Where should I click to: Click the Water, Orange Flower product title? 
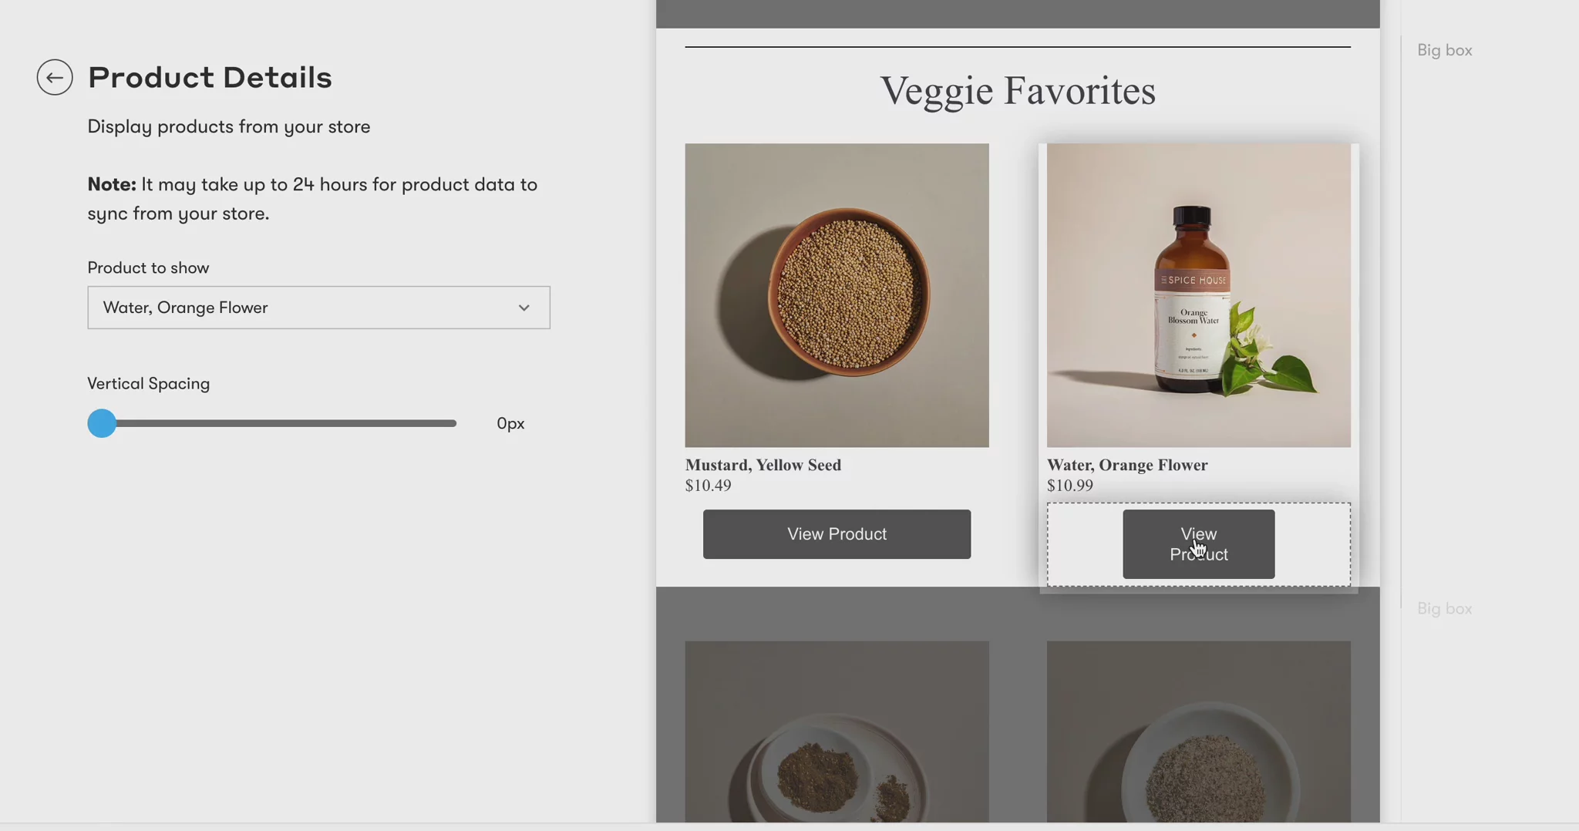click(1127, 465)
